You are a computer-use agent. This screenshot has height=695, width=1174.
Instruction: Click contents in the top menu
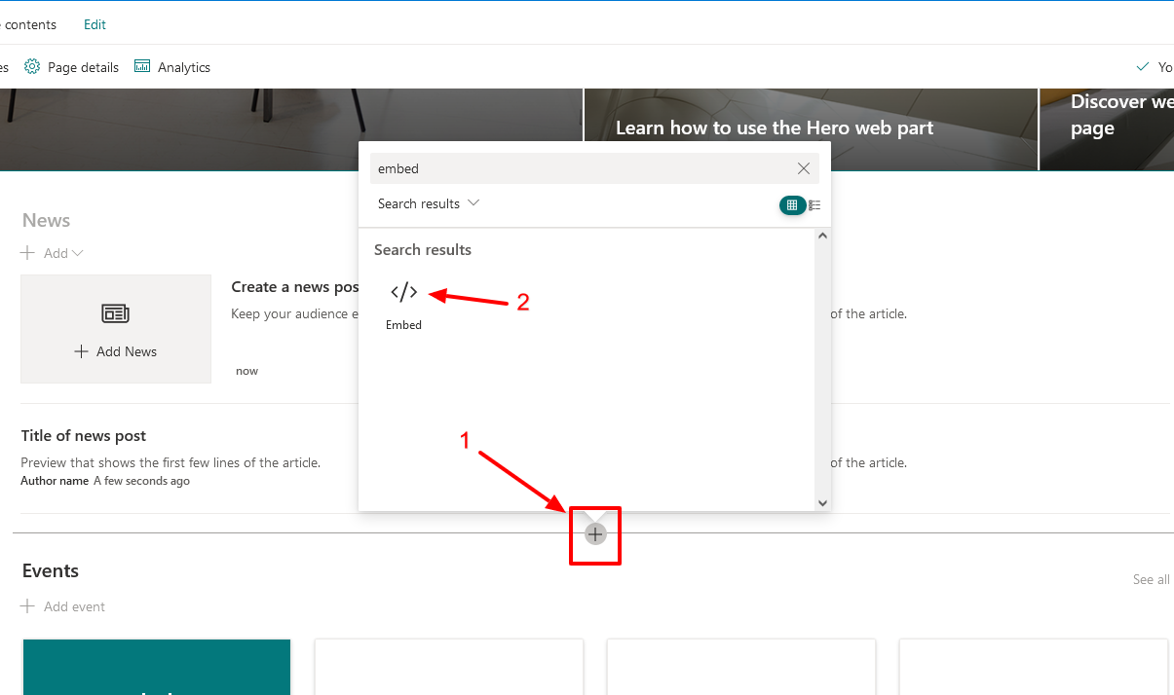coord(29,24)
